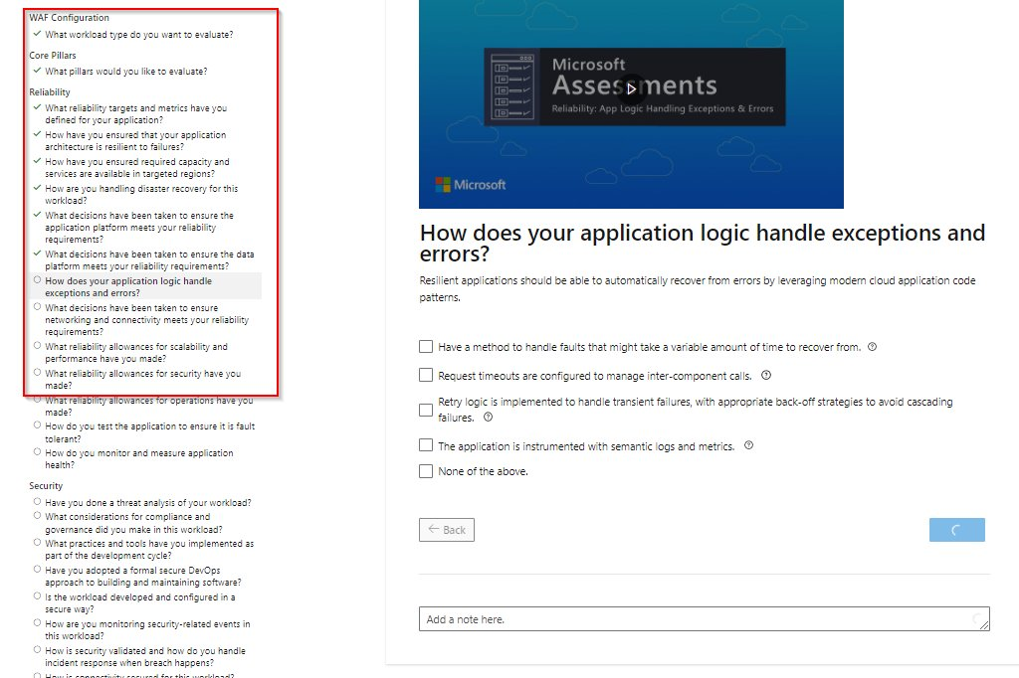The image size is (1019, 678).
Task: Go back with the Back button
Action: [447, 530]
